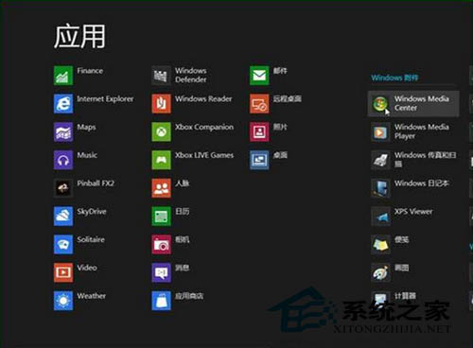Launch Internet Explorer from the apps list
The width and height of the screenshot is (473, 348).
(94, 103)
